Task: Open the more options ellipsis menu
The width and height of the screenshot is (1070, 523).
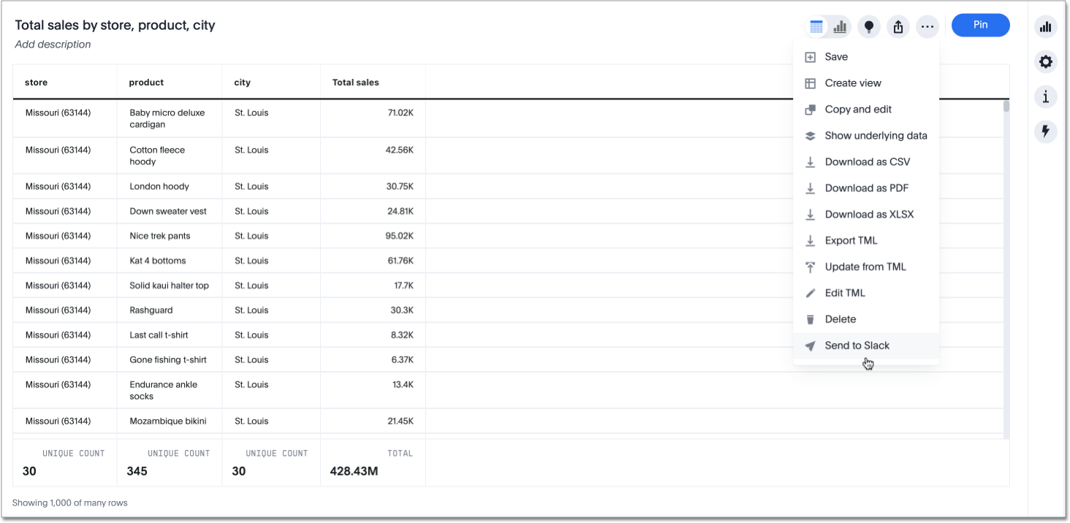Action: pos(927,27)
